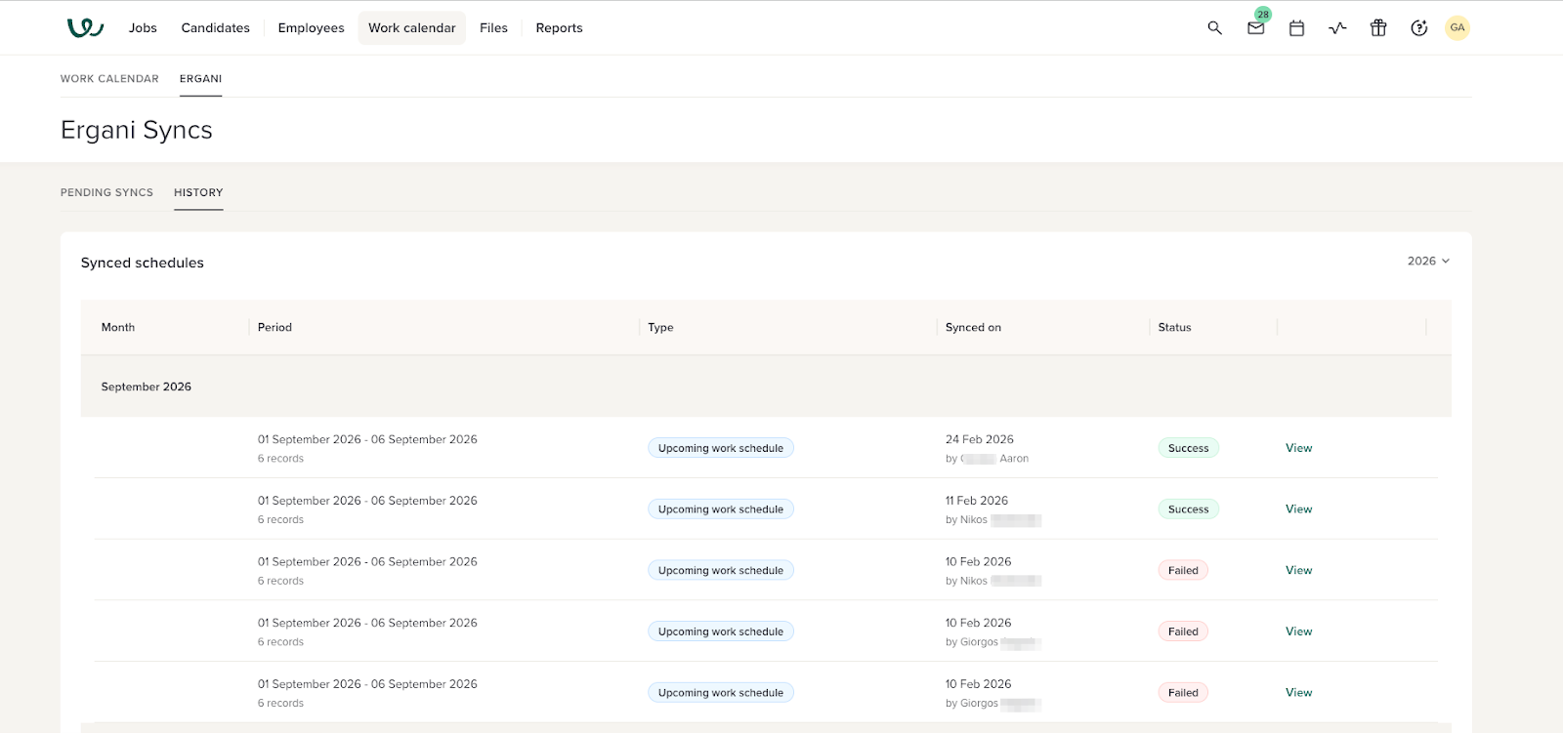Switch to the Pending Syncs tab

106,193
